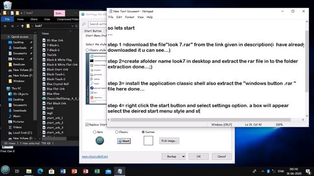Select Aero start button style radio

[x=95, y=132]
